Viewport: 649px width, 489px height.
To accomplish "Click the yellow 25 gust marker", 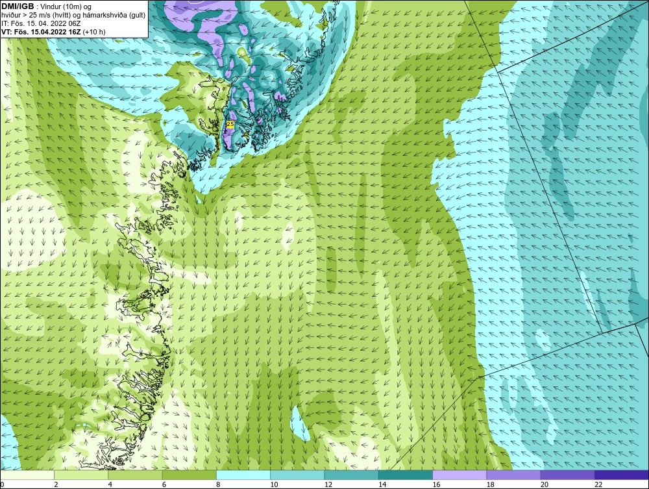I will (x=230, y=124).
